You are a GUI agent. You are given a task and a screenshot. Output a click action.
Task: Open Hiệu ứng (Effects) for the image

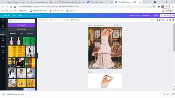tap(41, 20)
